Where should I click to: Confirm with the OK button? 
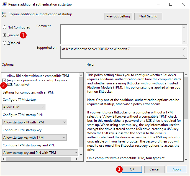(x=132, y=169)
